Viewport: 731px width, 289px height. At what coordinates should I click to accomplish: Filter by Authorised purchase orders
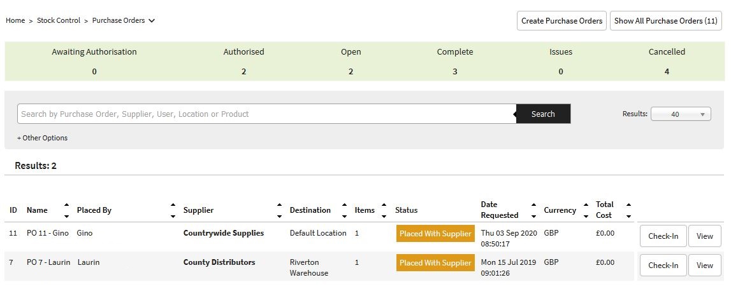point(243,61)
